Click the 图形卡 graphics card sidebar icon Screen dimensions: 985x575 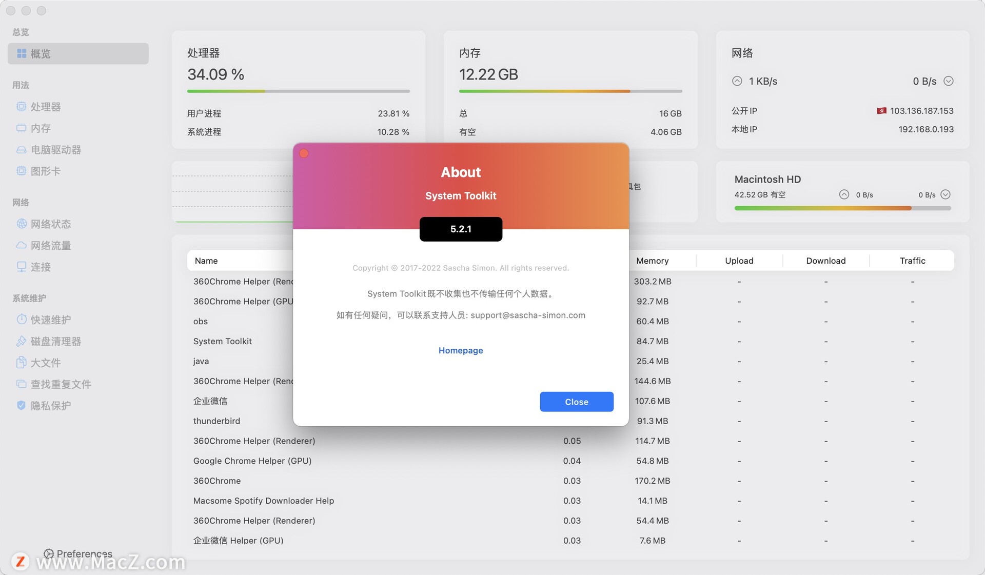(21, 171)
